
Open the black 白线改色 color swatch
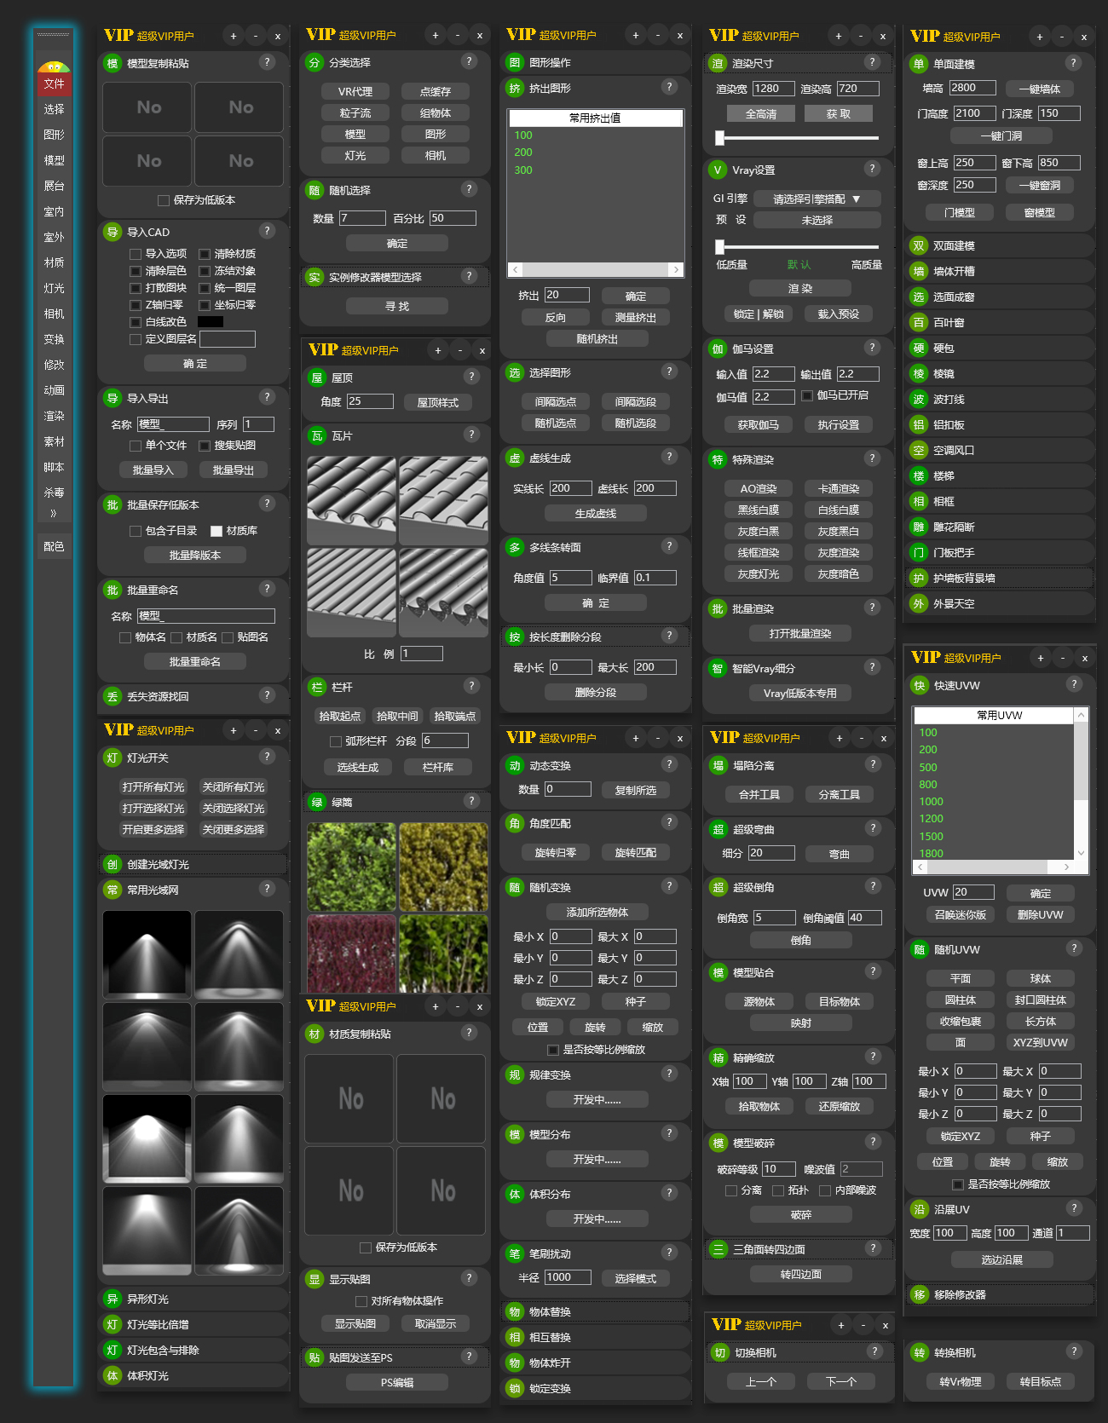coord(211,322)
